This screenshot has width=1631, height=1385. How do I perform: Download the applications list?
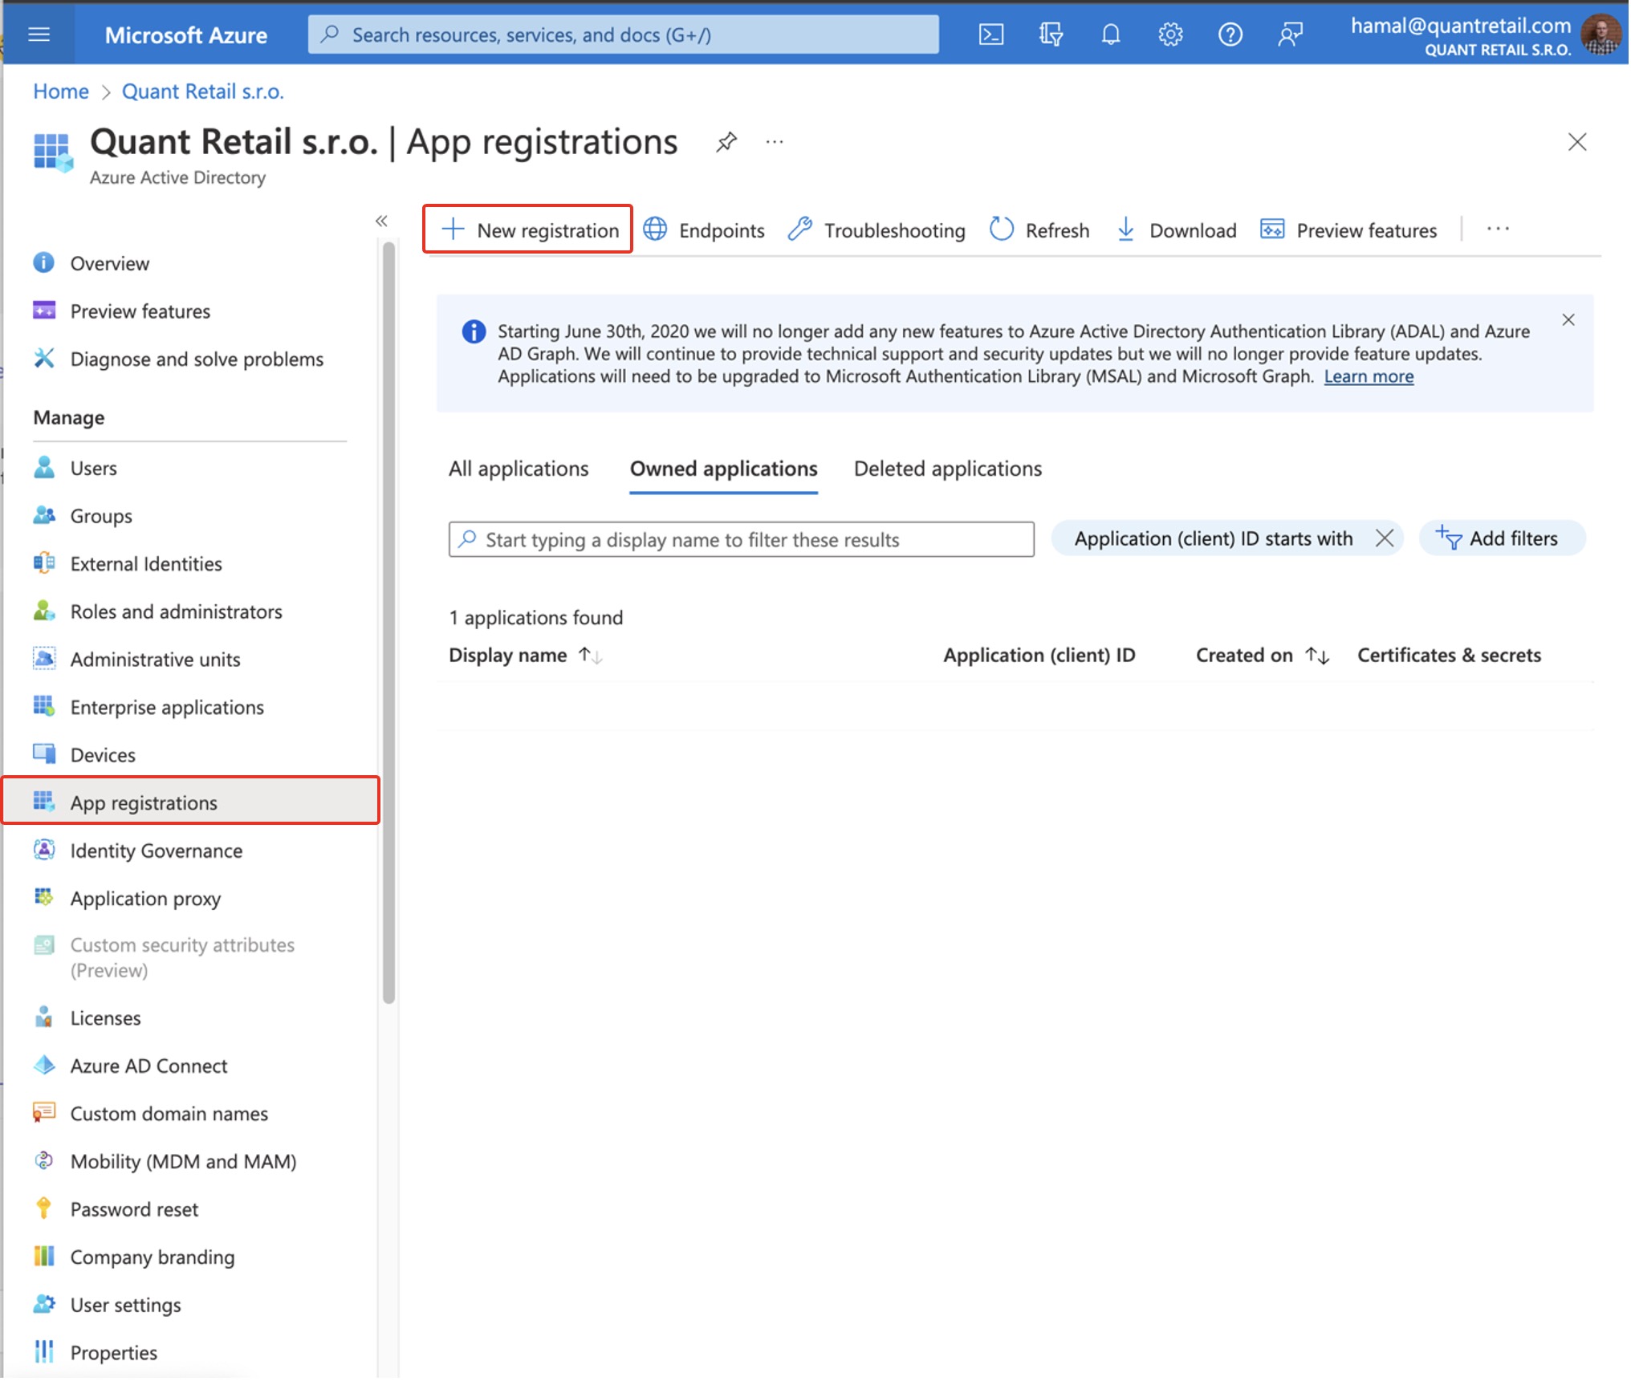[x=1177, y=230]
